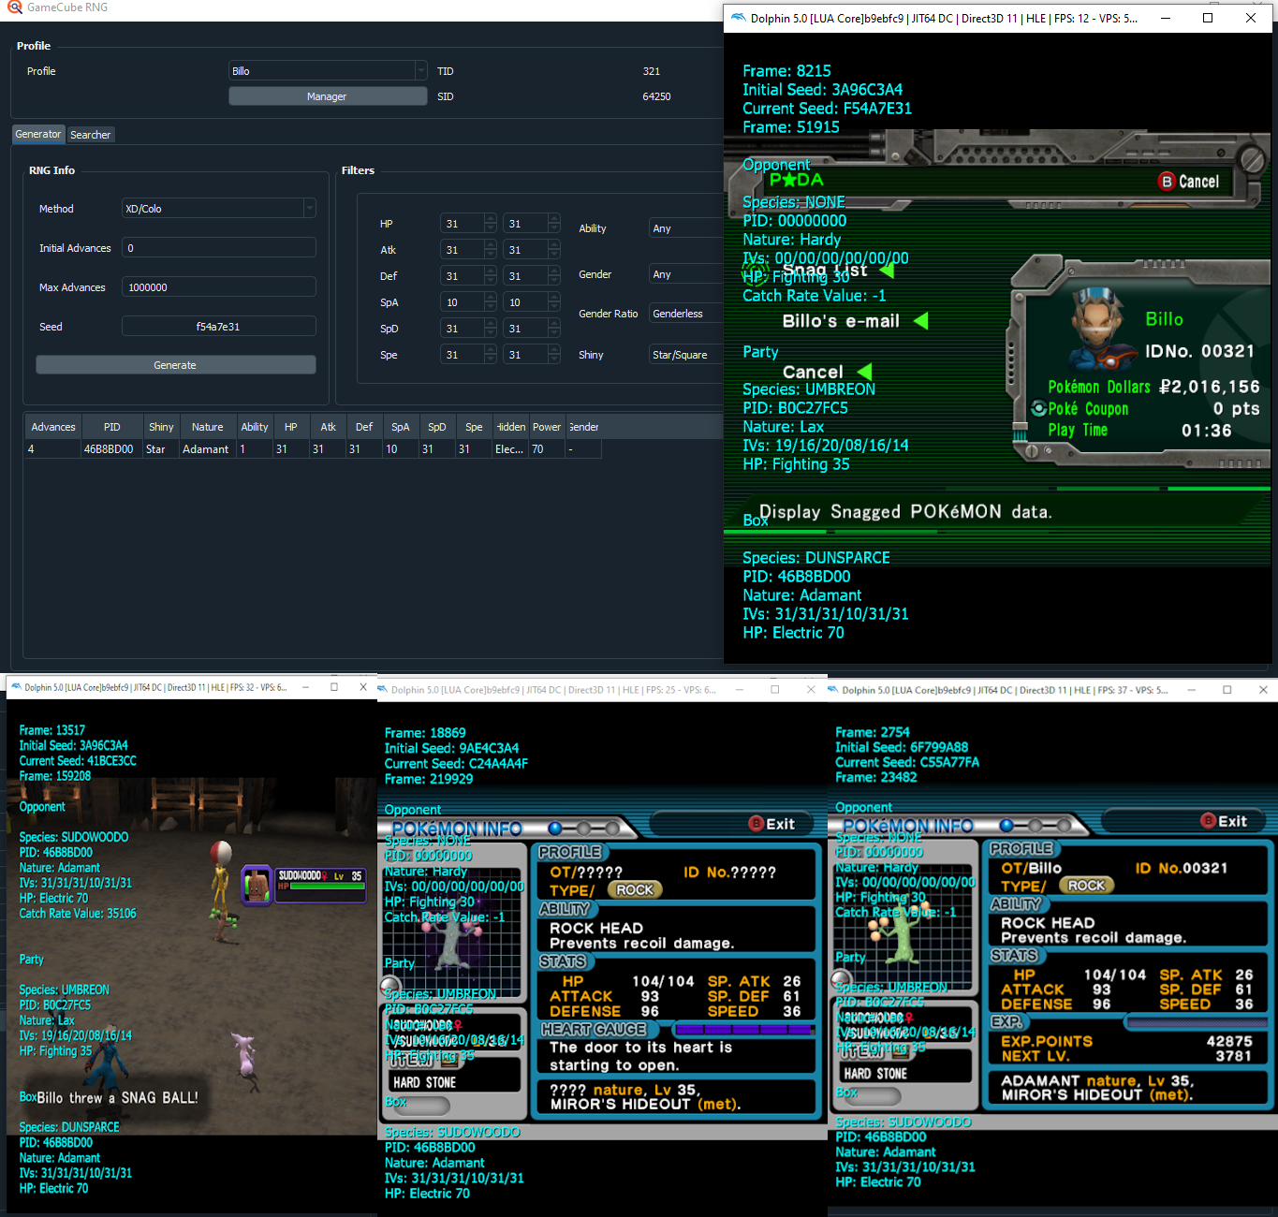Click the Generate button
Image resolution: width=1278 pixels, height=1217 pixels.
coord(176,365)
